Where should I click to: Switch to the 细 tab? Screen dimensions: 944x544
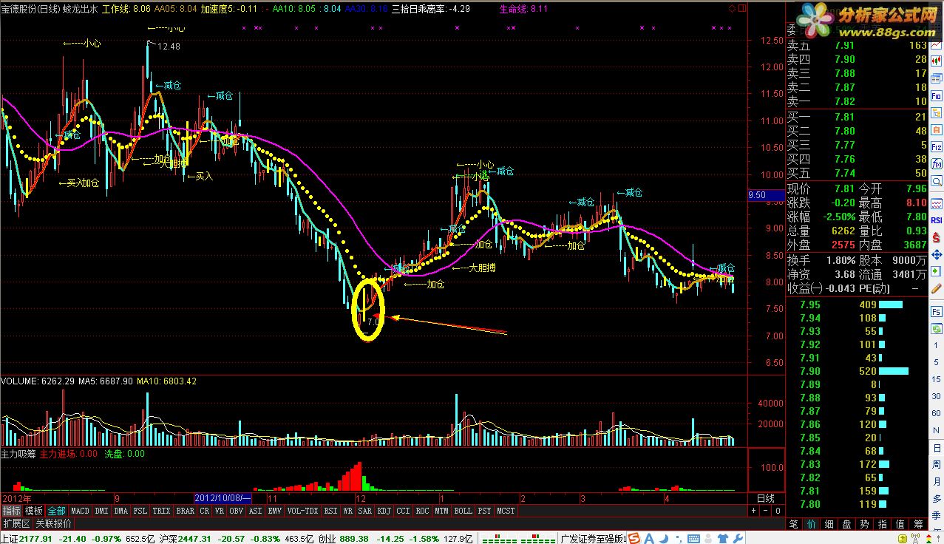[x=829, y=523]
